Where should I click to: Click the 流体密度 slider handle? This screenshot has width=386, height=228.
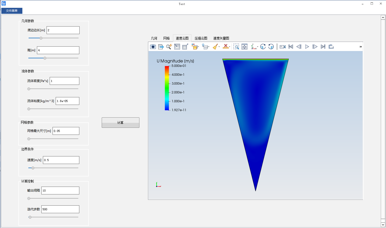[x=29, y=89]
